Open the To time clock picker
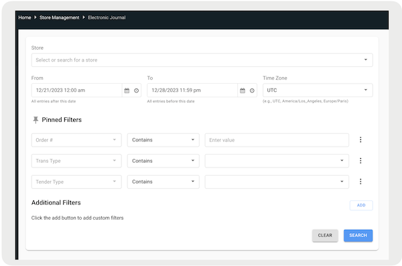The height and width of the screenshot is (266, 402). (252, 90)
